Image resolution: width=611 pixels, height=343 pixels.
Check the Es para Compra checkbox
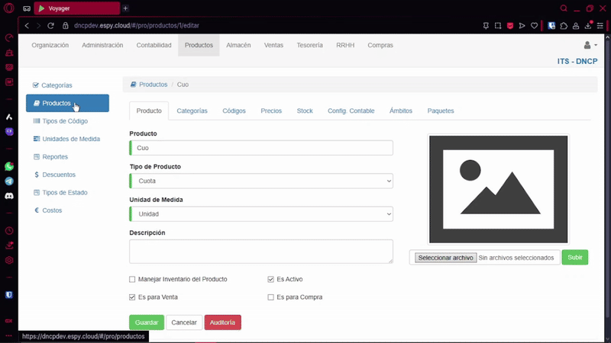coord(271,297)
